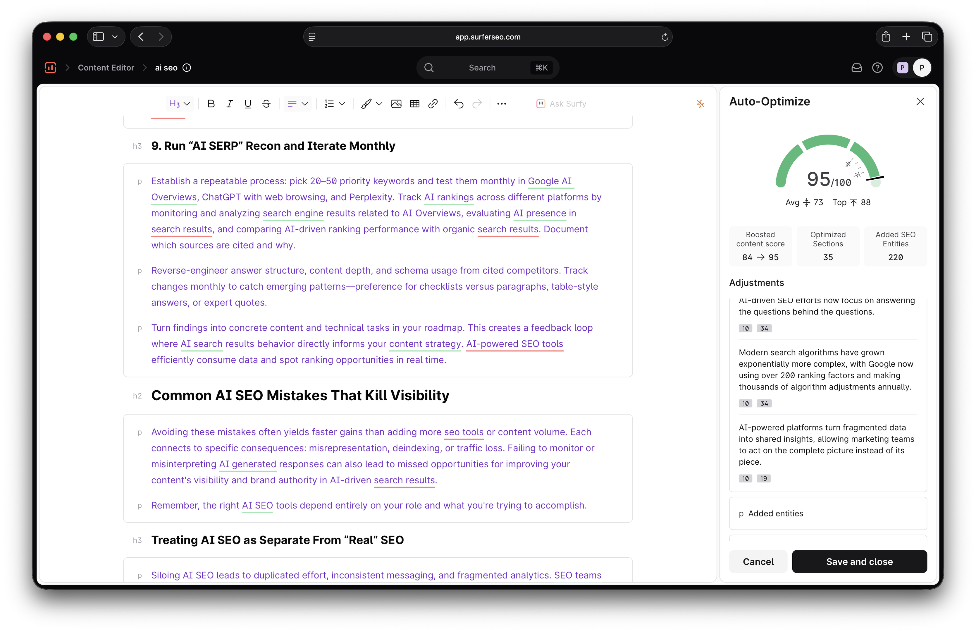Add a hyperlink with link icon
Image resolution: width=976 pixels, height=632 pixels.
pos(433,104)
